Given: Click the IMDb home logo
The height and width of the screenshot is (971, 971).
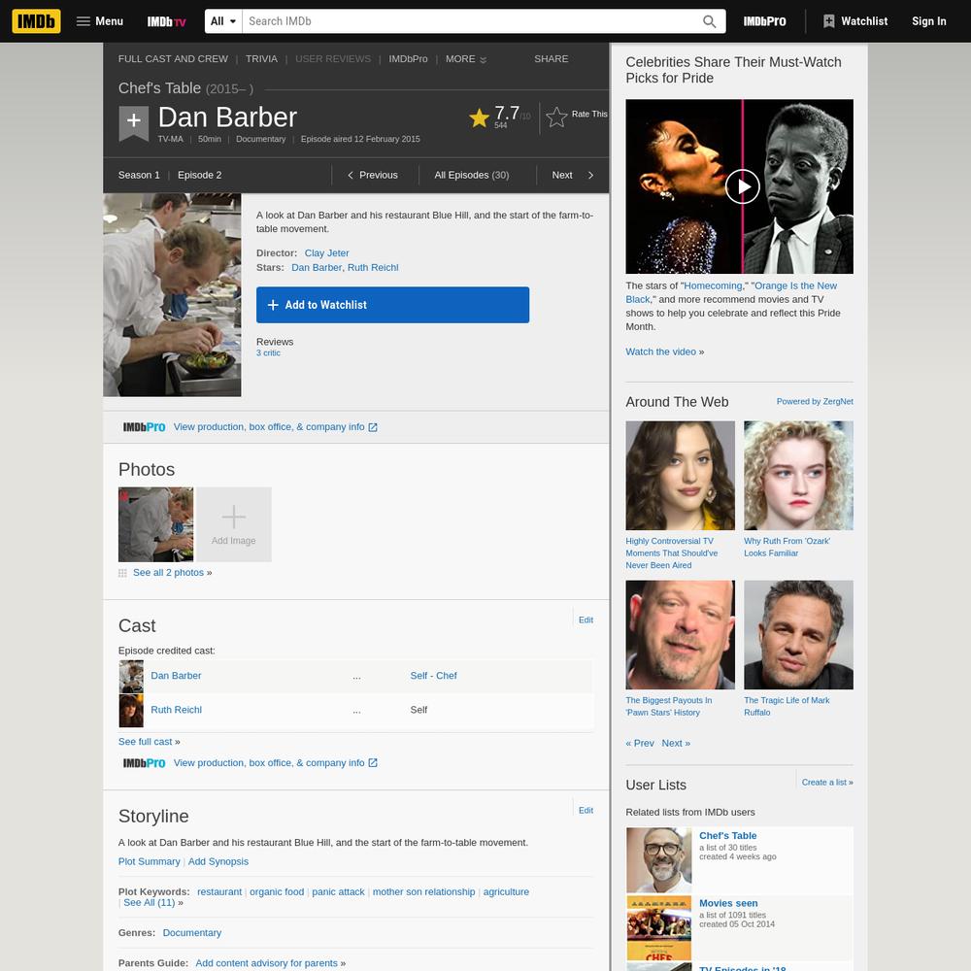Looking at the screenshot, I should [37, 21].
